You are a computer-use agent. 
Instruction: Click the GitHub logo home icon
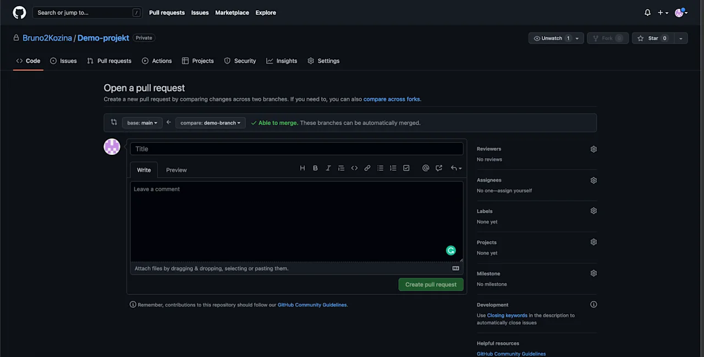19,13
